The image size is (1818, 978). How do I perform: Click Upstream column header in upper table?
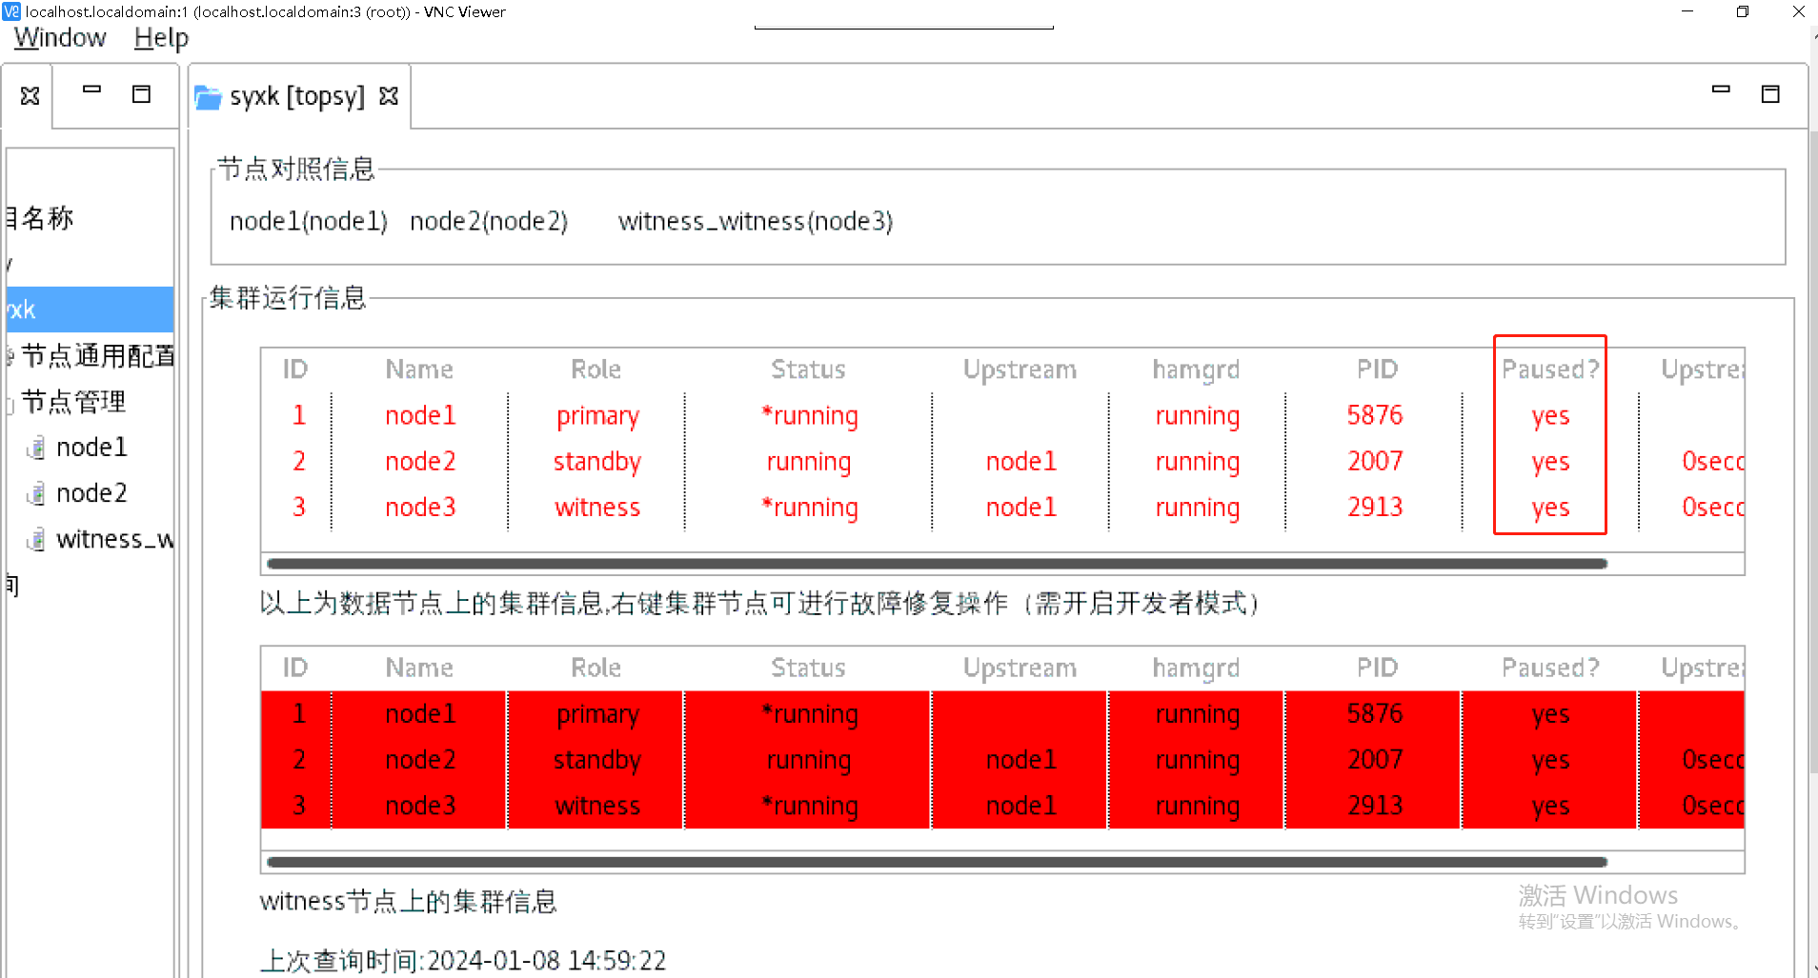click(x=1020, y=369)
